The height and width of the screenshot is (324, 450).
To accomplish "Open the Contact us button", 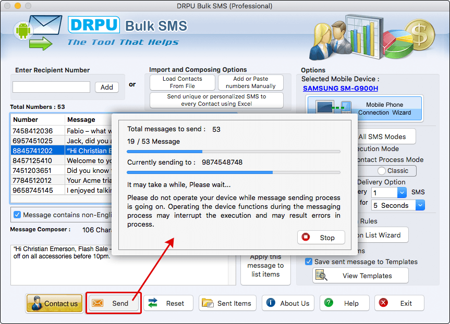I will pos(55,303).
